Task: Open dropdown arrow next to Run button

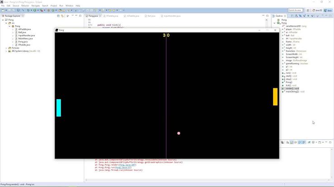Action: [38, 10]
